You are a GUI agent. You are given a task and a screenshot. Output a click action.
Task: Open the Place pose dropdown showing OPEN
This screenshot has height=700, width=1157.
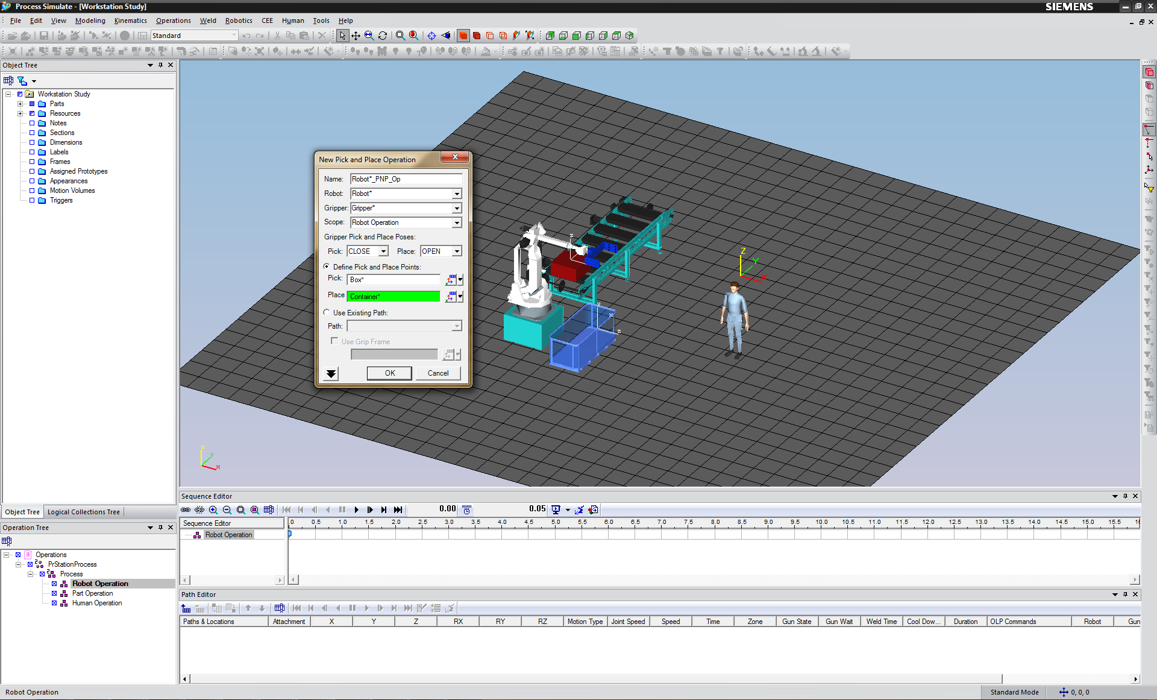point(457,251)
